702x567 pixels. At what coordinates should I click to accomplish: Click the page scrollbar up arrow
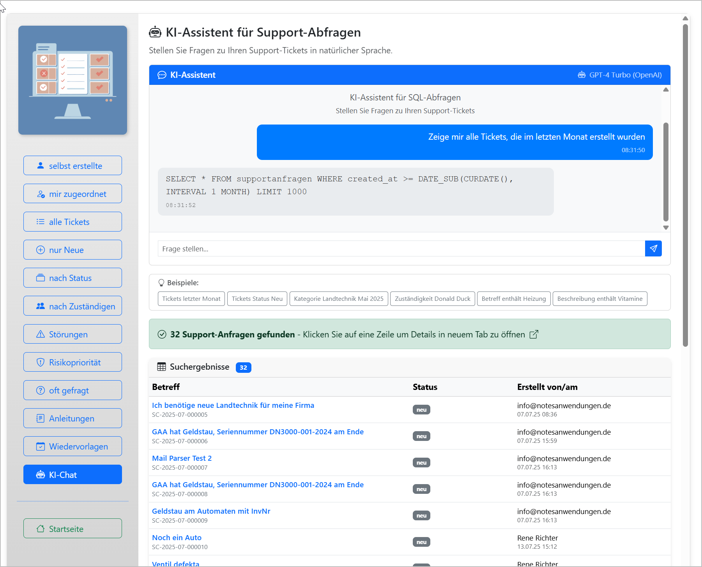[685, 18]
